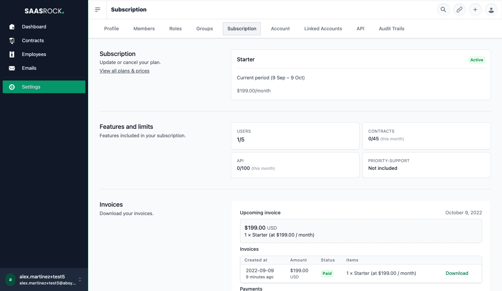Click the Upcoming invoice label
Screen dimensions: 502x291
coord(260,213)
